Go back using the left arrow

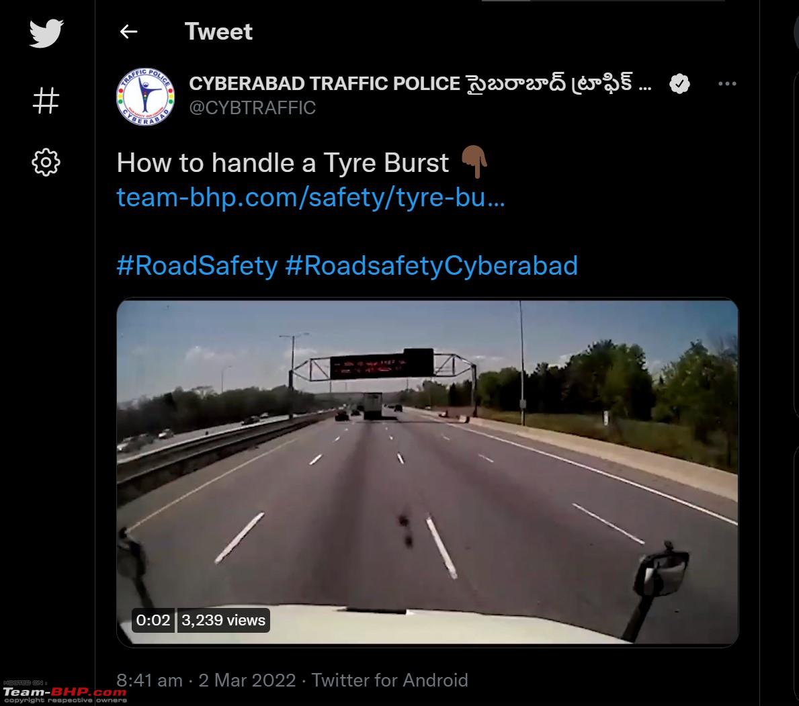pyautogui.click(x=128, y=32)
